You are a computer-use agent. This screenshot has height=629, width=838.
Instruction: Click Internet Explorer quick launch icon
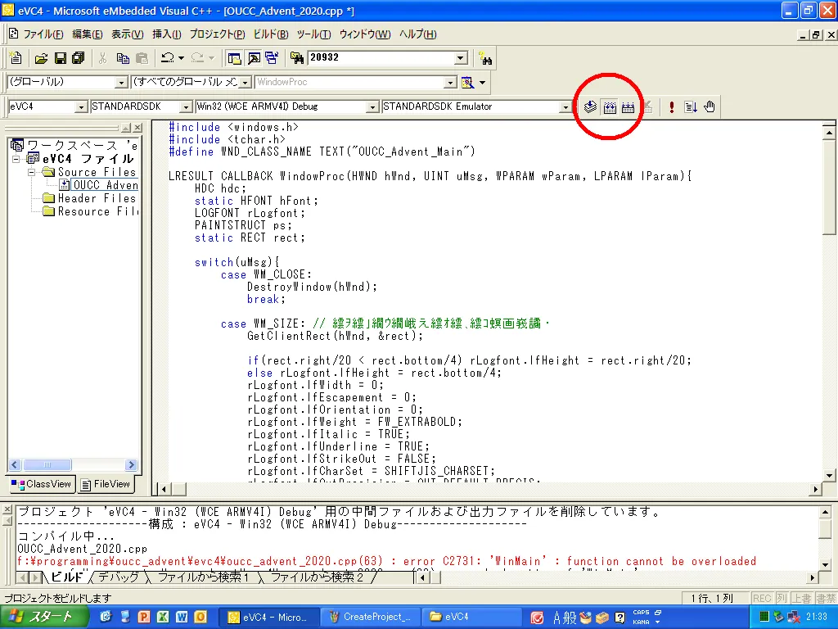[106, 618]
